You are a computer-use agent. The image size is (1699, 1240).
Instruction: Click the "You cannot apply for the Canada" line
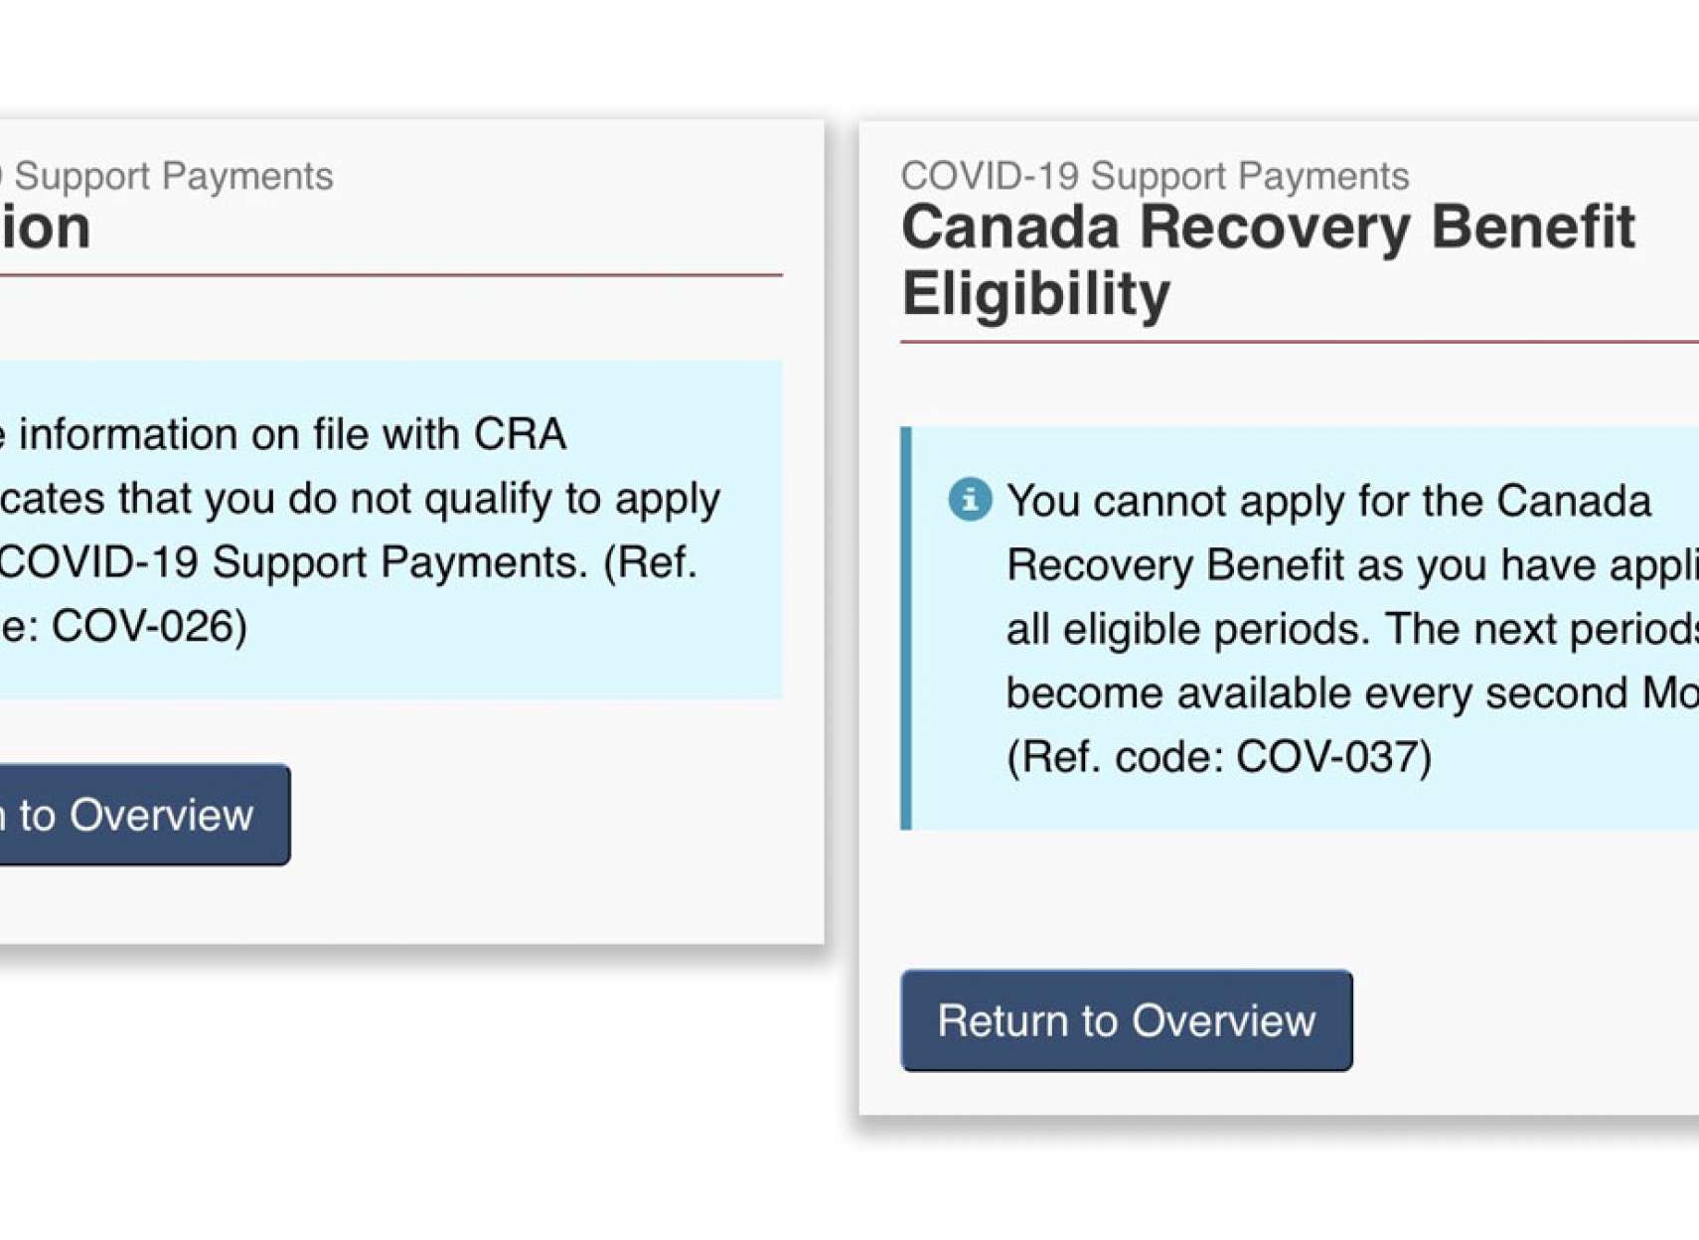pos(1328,501)
